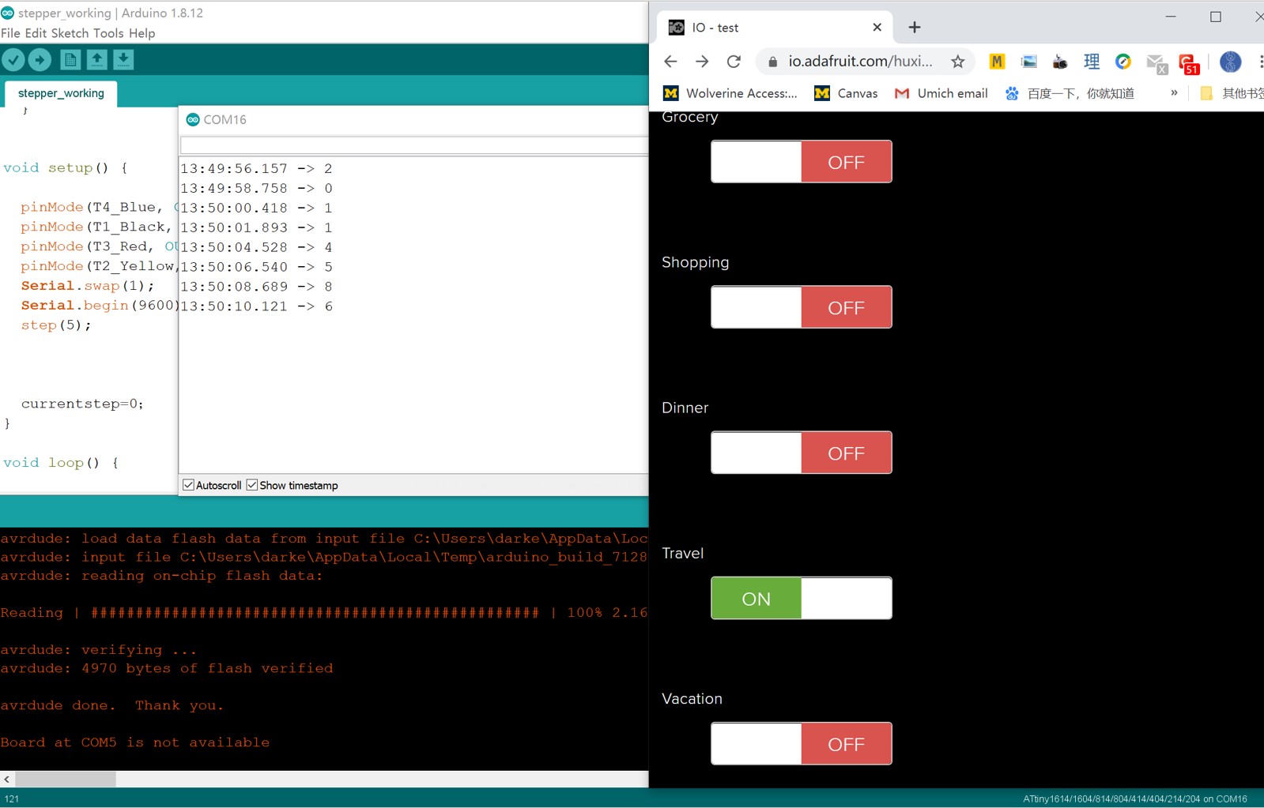Click the 'void setup()' code line

click(65, 167)
